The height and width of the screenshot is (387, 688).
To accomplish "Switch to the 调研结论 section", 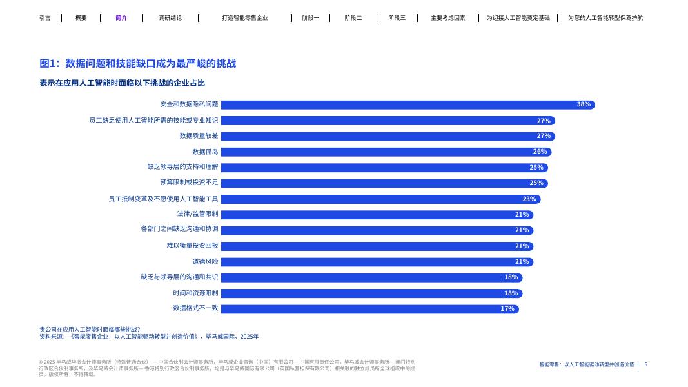I will [x=171, y=18].
